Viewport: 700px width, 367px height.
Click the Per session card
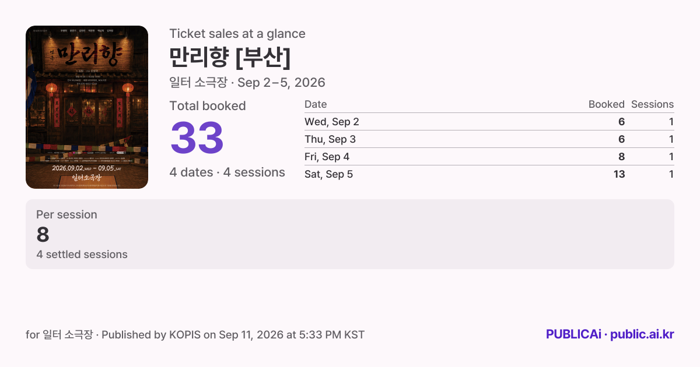350,234
